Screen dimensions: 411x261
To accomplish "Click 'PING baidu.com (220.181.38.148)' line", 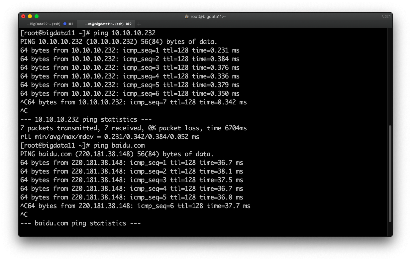I will tap(117, 154).
